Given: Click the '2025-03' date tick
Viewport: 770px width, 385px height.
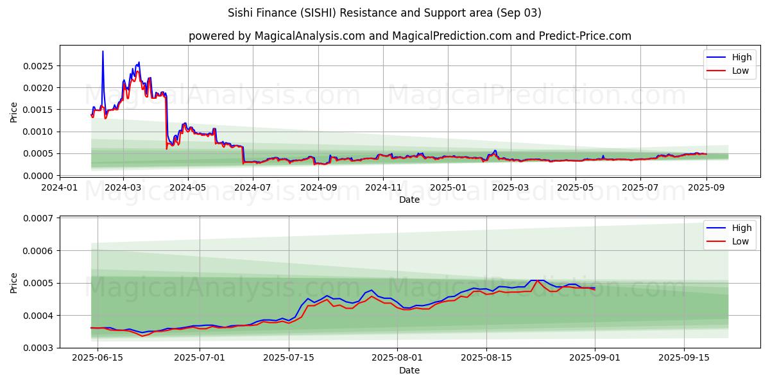Looking at the screenshot, I should click(x=511, y=187).
